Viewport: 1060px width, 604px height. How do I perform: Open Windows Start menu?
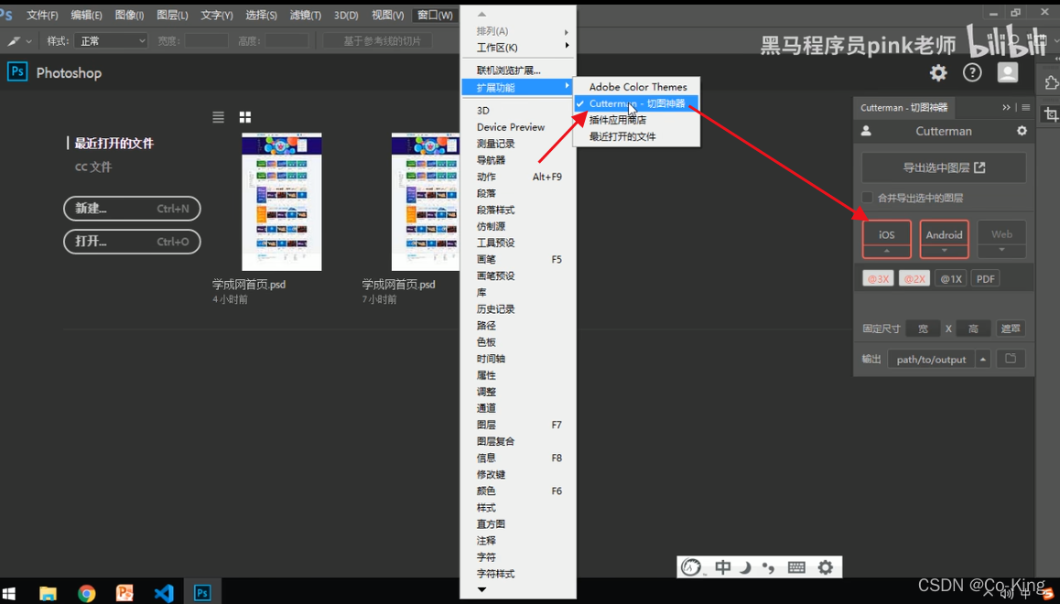9,593
